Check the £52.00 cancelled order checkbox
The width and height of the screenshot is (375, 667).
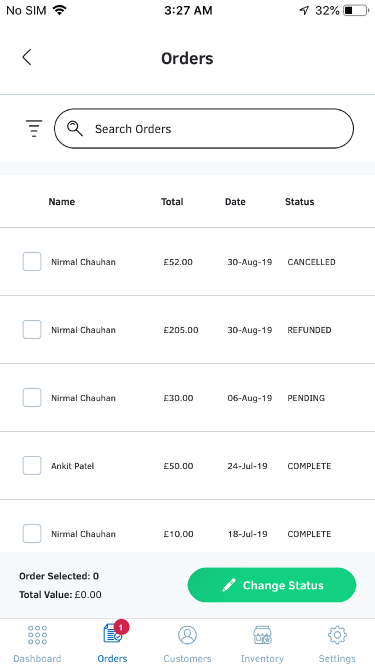(x=32, y=261)
